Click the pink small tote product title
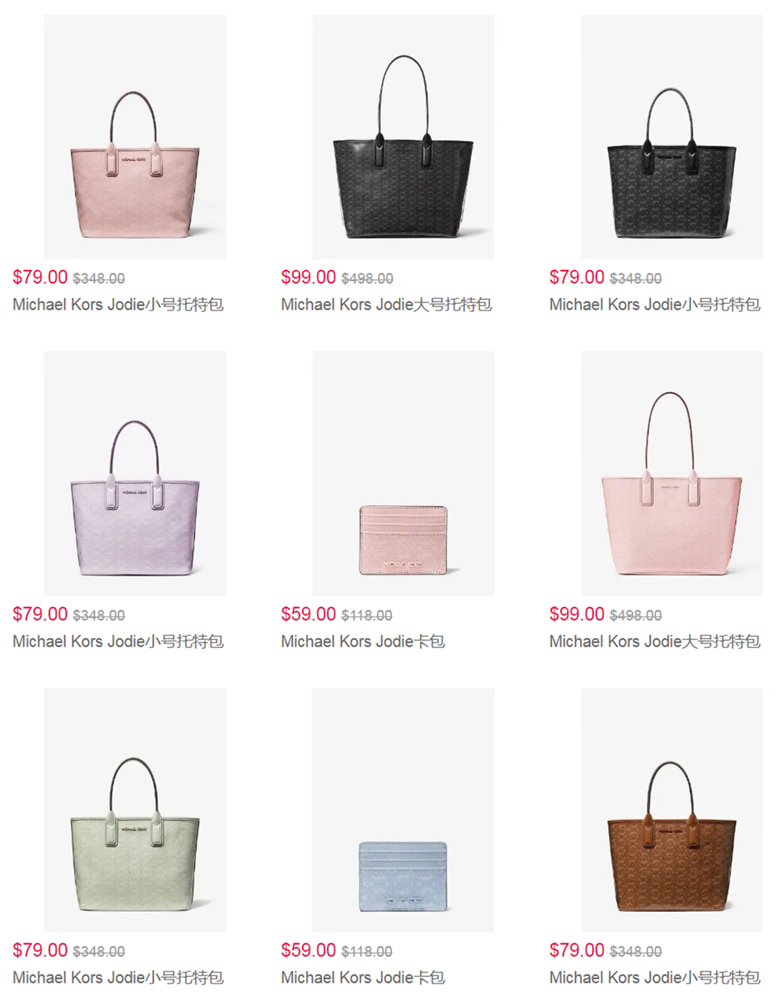Screen dimensions: 781x1002 pos(118,305)
